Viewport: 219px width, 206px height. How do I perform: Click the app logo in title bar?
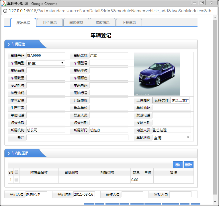click(x=4, y=3)
